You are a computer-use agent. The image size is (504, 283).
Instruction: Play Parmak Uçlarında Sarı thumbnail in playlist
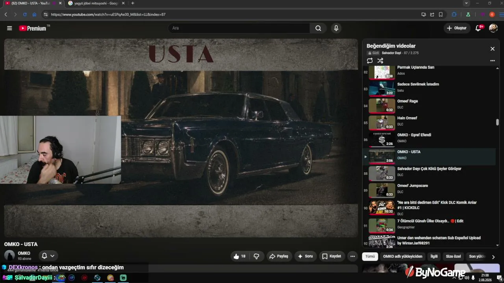(382, 72)
